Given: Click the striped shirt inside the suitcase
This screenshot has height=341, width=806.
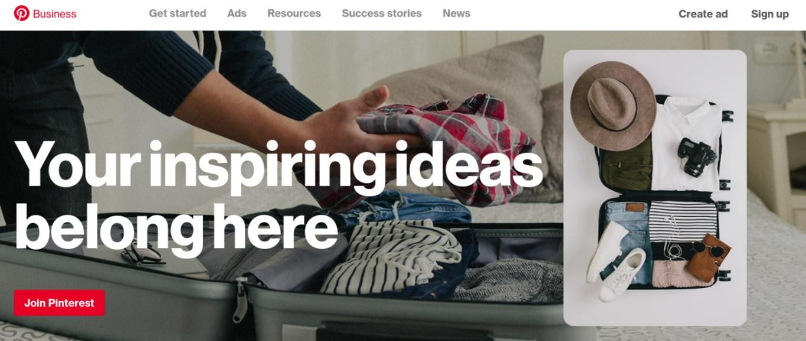Looking at the screenshot, I should pyautogui.click(x=392, y=258).
